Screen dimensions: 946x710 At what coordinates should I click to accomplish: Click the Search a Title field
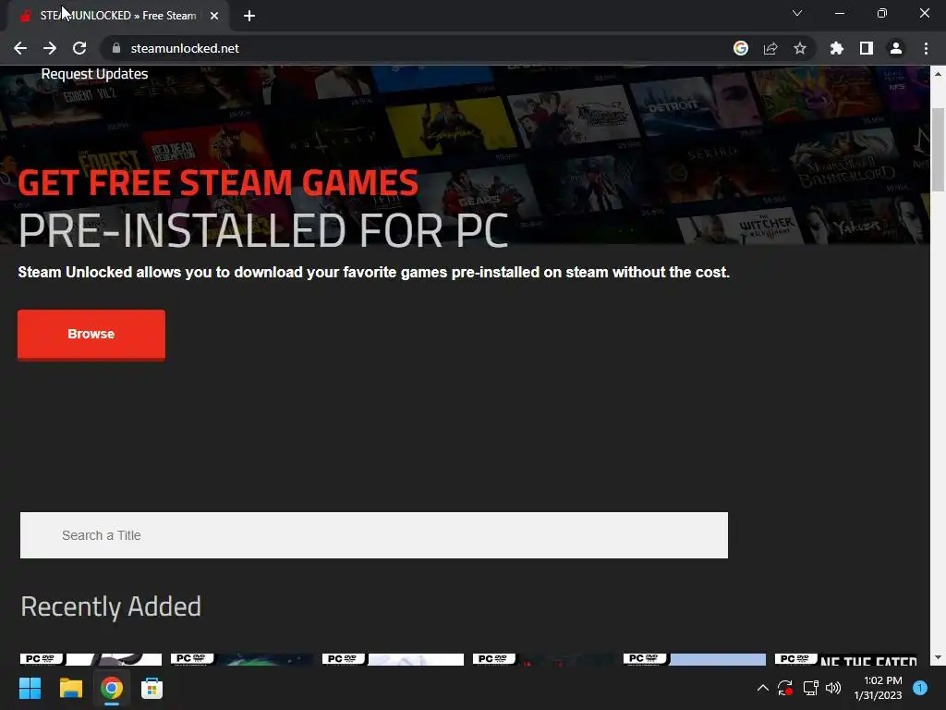pos(374,535)
